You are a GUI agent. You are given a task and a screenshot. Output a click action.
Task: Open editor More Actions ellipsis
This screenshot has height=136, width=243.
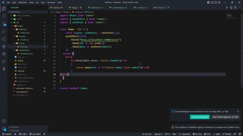pos(240,8)
